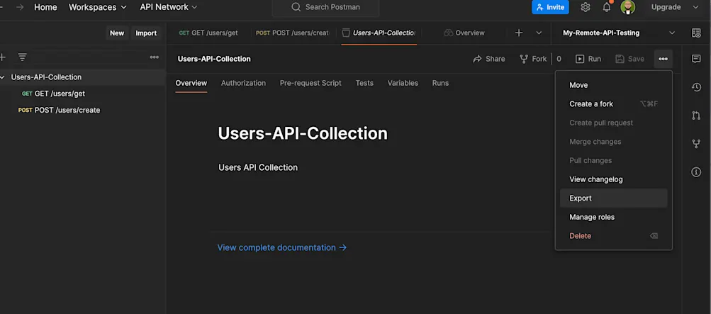The width and height of the screenshot is (711, 314).
Task: Switch to the Pre-request Script tab
Action: [x=310, y=83]
